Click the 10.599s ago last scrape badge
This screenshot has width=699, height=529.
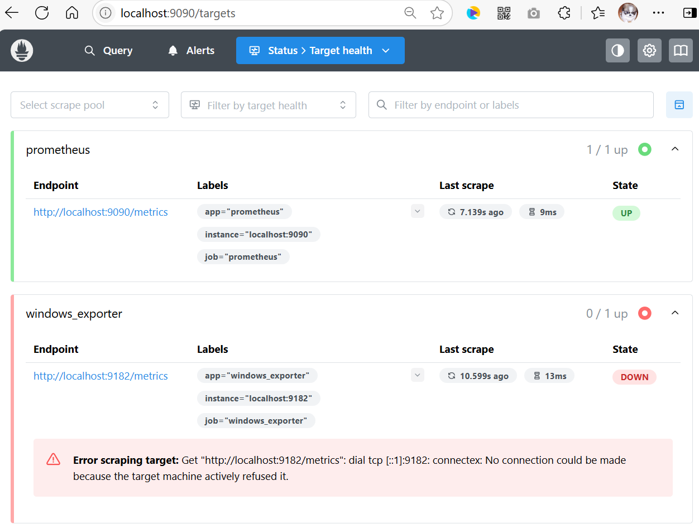tap(478, 376)
